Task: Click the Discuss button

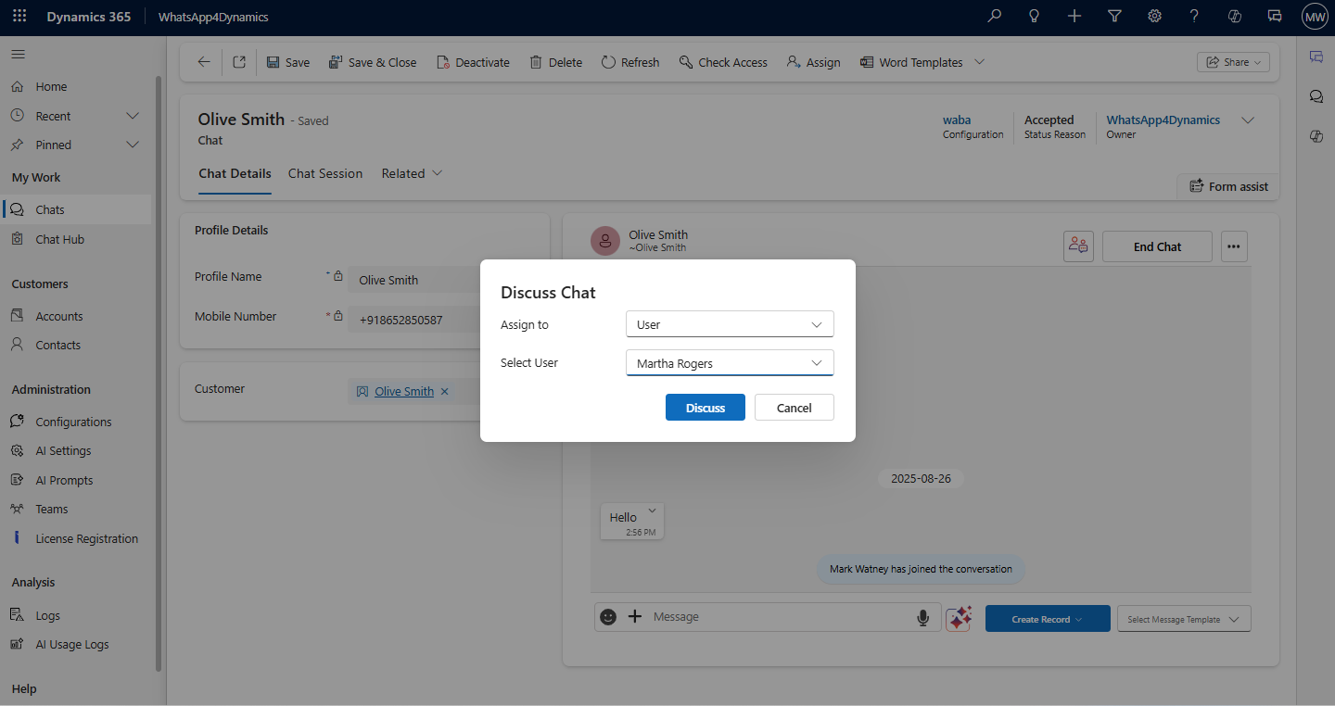Action: [705, 408]
